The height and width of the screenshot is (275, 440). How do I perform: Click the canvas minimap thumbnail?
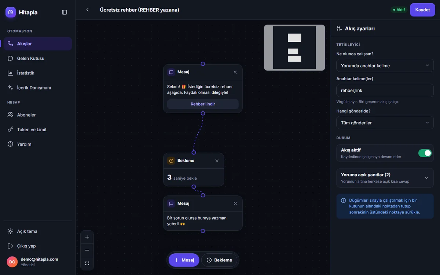pyautogui.click(x=294, y=48)
